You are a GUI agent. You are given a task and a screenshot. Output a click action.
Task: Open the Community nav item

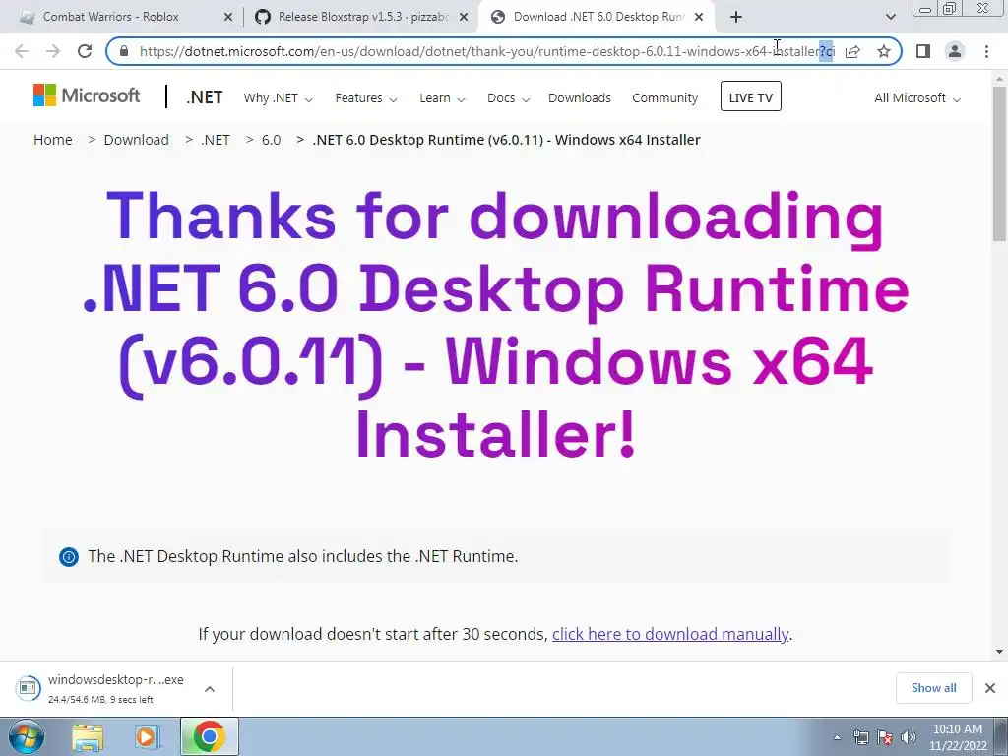[664, 98]
